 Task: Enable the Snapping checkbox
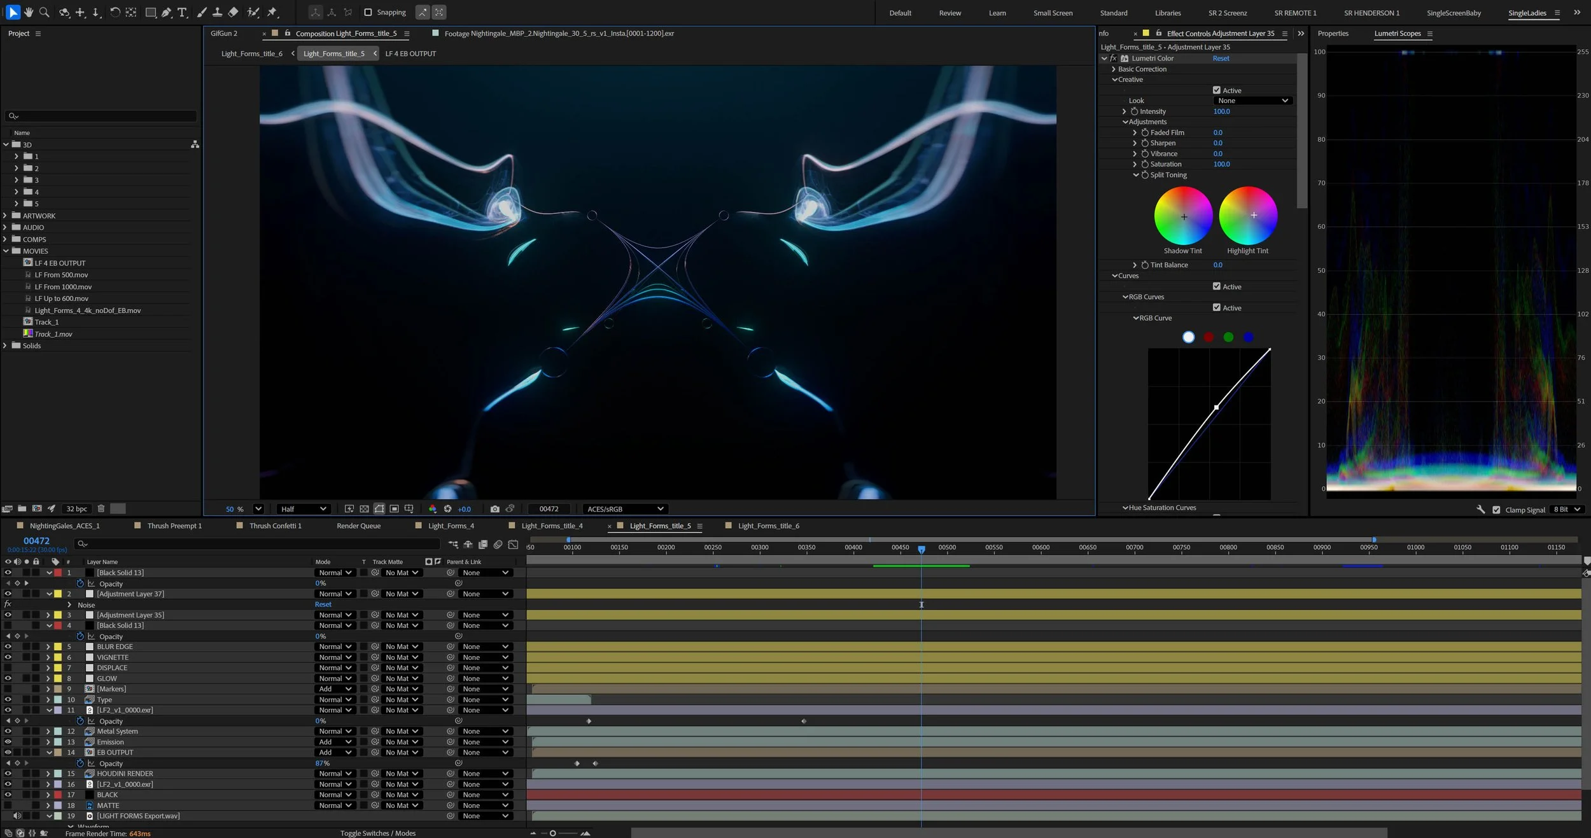click(368, 12)
